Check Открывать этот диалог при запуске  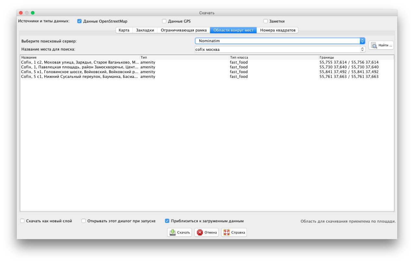tap(83, 221)
